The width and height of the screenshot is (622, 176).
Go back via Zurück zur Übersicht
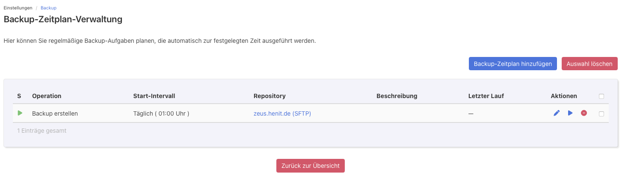pyautogui.click(x=311, y=166)
